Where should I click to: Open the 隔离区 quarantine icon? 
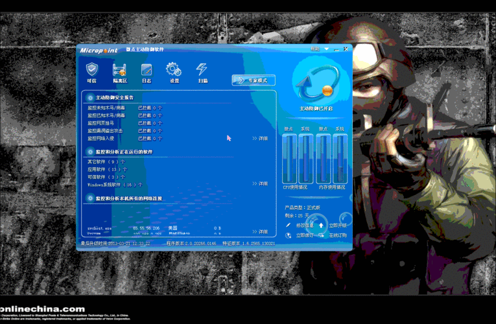pos(120,73)
